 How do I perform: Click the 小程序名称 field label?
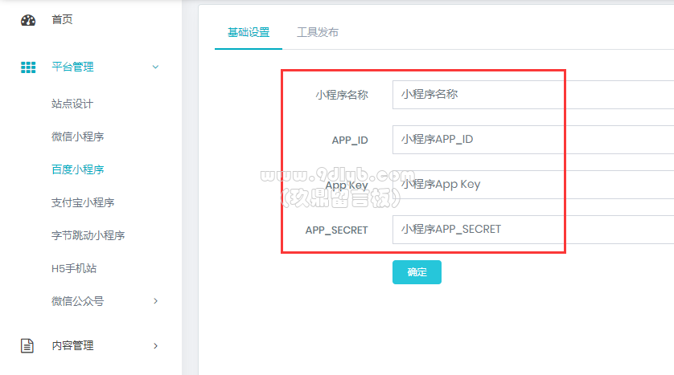(x=342, y=95)
